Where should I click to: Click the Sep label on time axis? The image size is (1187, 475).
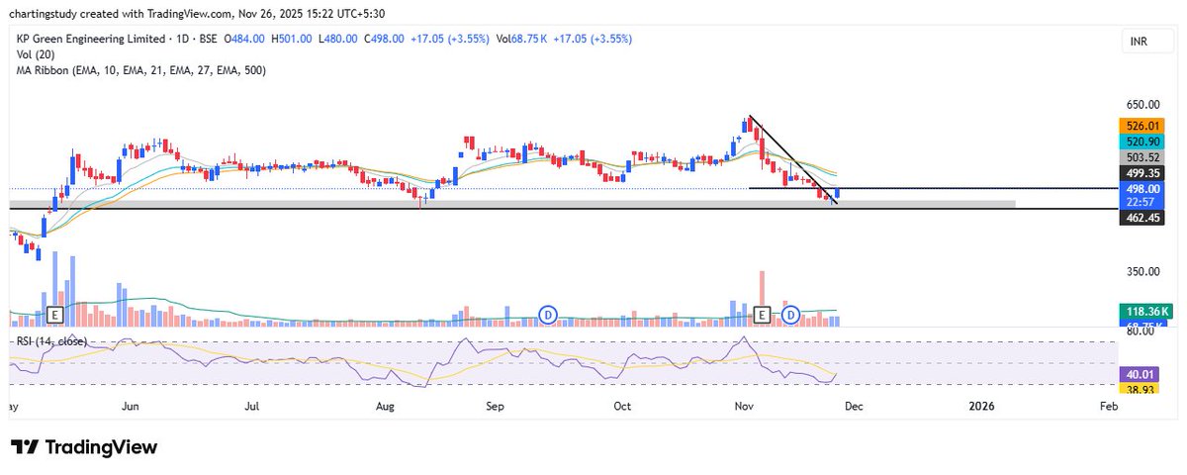(496, 406)
